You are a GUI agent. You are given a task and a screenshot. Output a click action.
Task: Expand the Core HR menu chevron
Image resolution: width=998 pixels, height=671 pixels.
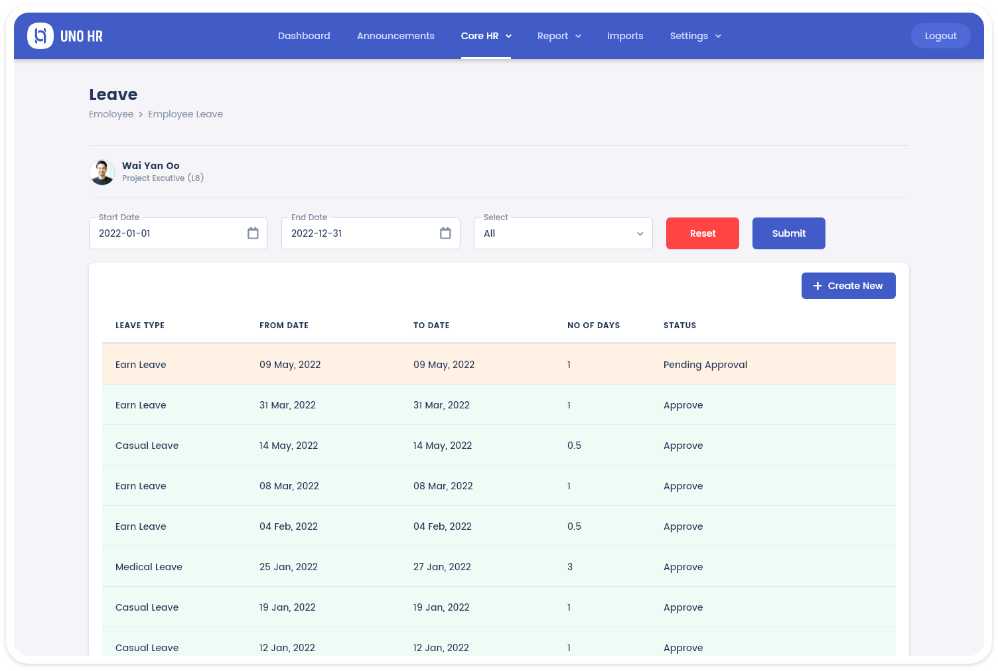pyautogui.click(x=509, y=36)
